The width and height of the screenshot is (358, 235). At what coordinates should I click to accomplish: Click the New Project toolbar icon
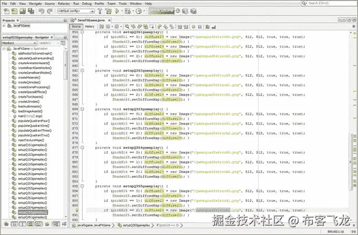15,11
